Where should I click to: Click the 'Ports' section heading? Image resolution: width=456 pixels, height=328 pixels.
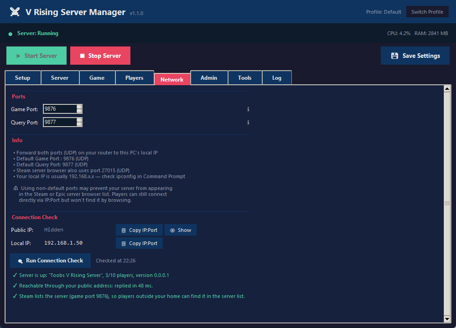19,97
